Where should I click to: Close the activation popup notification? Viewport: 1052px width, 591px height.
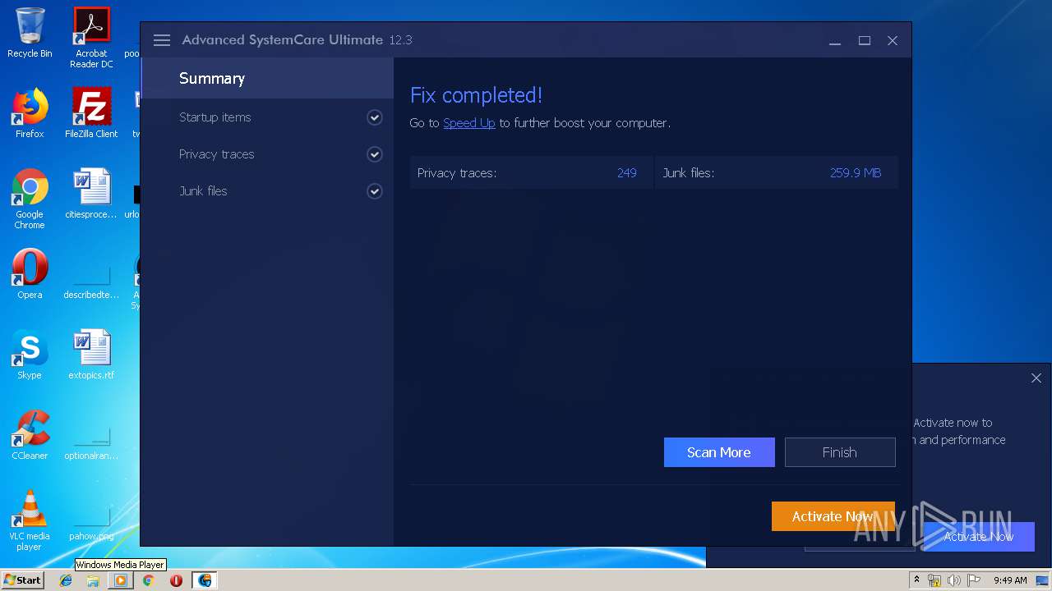coord(1036,378)
